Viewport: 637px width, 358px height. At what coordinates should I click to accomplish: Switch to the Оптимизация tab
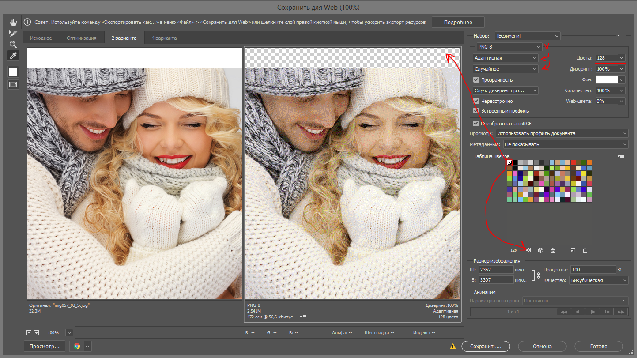[x=82, y=38]
